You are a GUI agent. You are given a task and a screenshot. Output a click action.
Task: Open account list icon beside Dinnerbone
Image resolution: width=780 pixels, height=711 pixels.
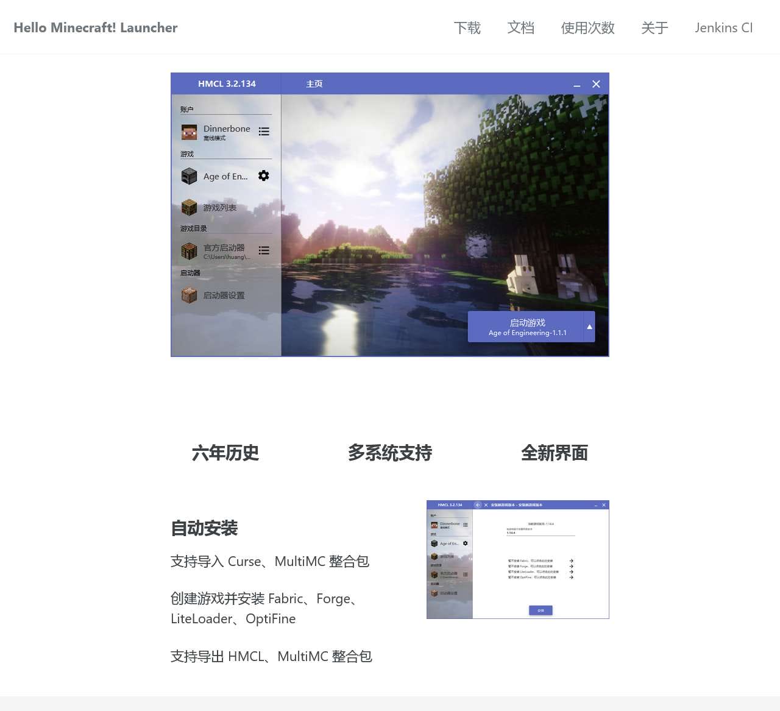(x=264, y=132)
